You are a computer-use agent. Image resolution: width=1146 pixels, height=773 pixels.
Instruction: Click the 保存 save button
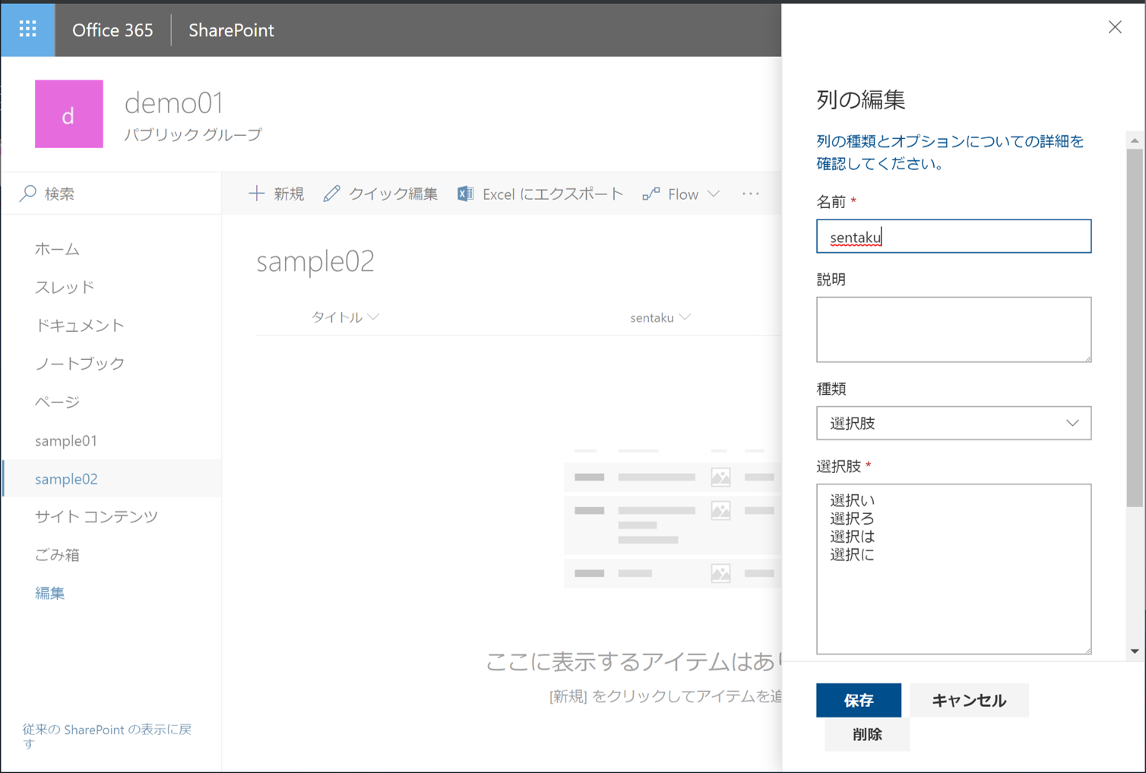[x=858, y=699]
